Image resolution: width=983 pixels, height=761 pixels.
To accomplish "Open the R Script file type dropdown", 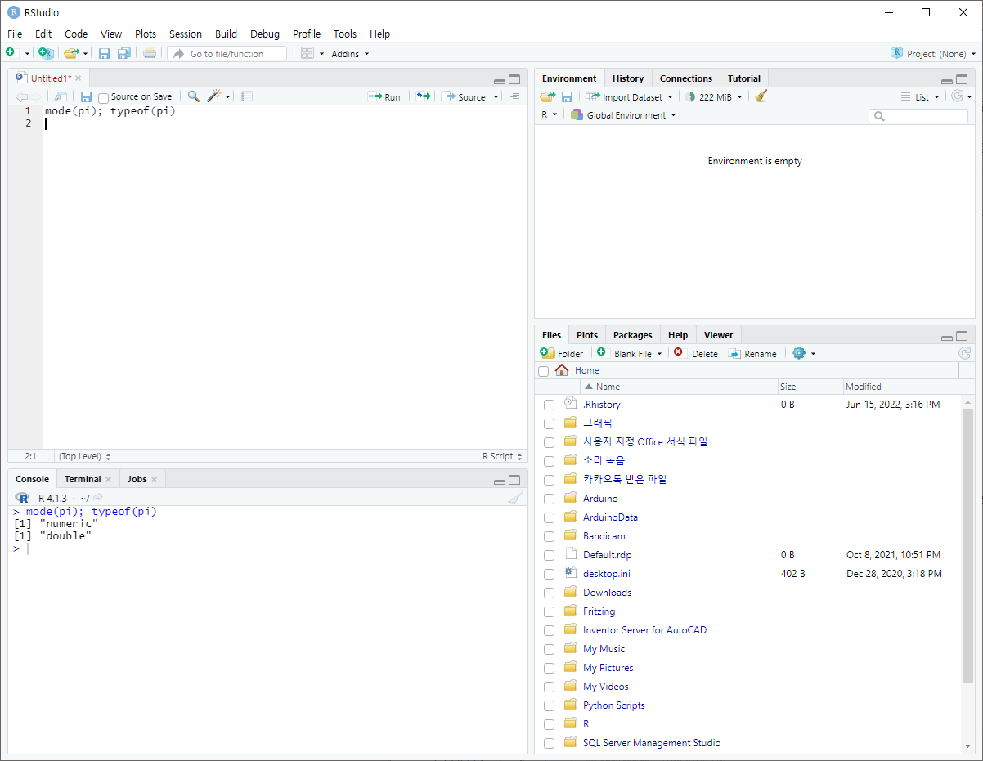I will [501, 456].
